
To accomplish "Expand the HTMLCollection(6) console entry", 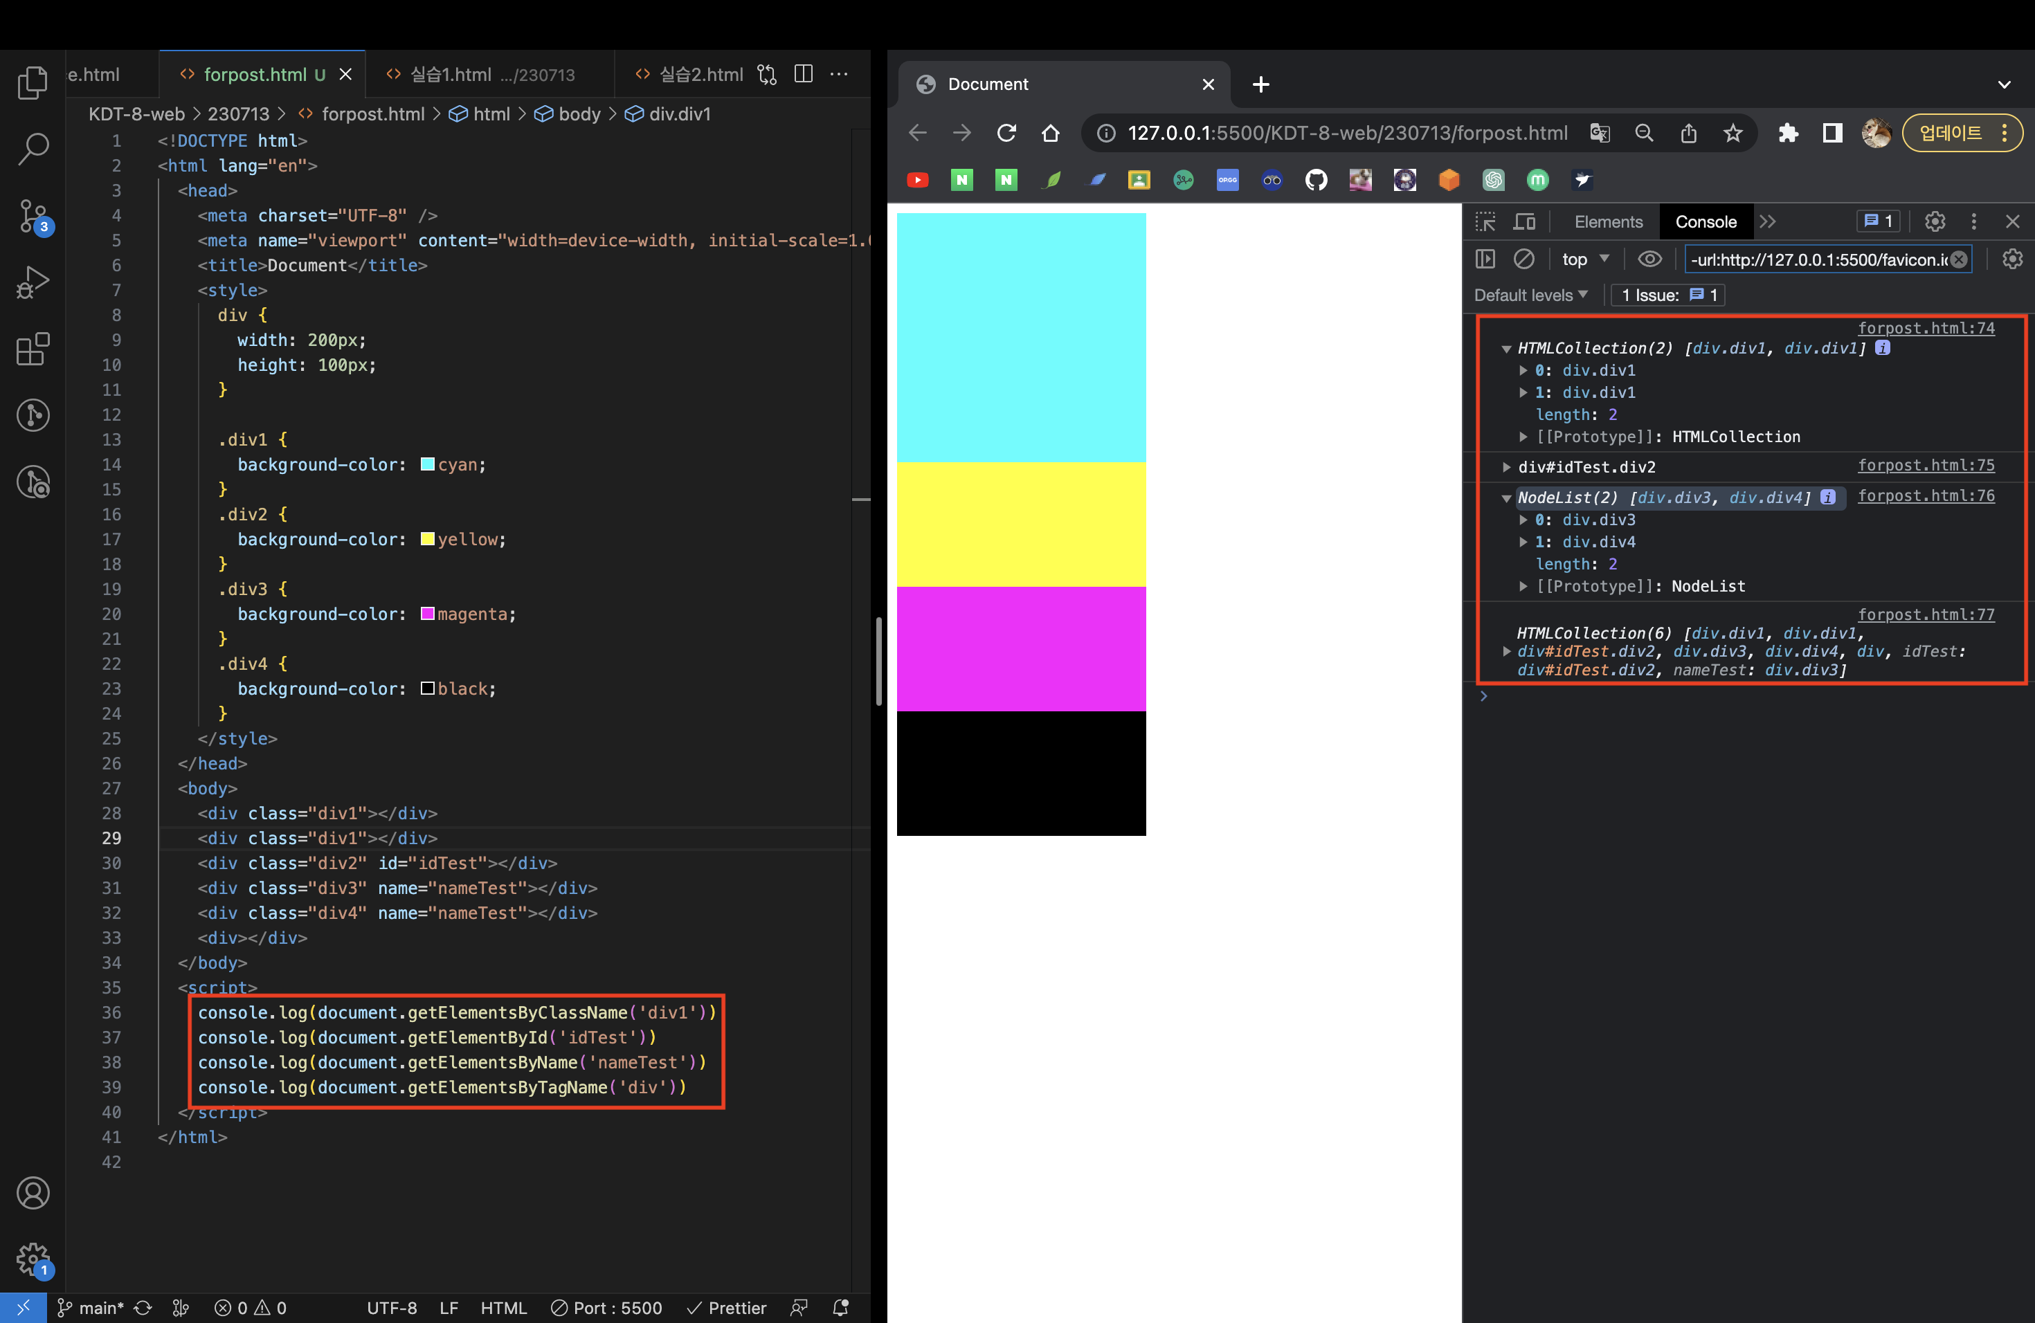I will pos(1507,651).
